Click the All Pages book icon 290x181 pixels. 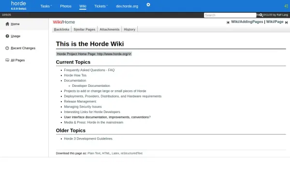click(x=7, y=60)
